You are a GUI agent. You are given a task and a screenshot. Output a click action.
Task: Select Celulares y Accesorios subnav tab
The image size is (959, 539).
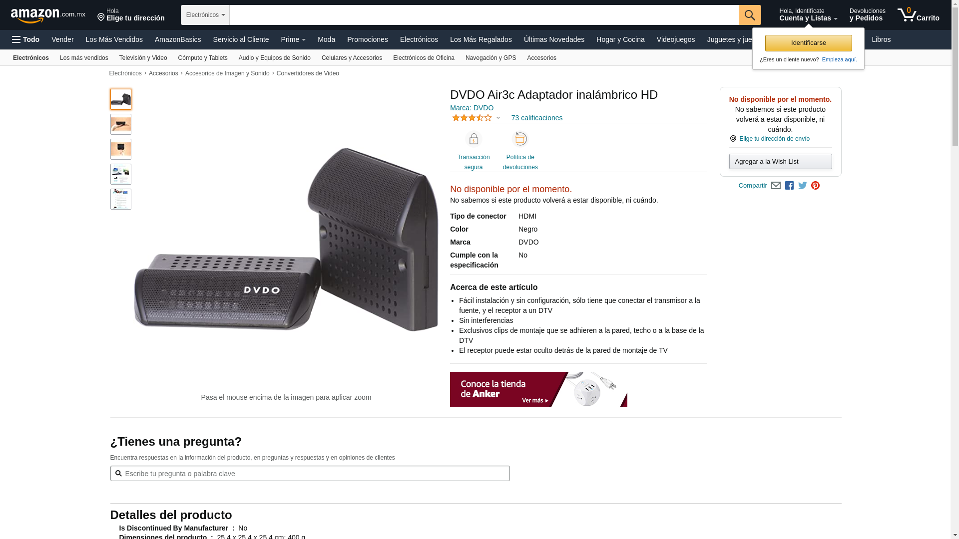click(352, 58)
